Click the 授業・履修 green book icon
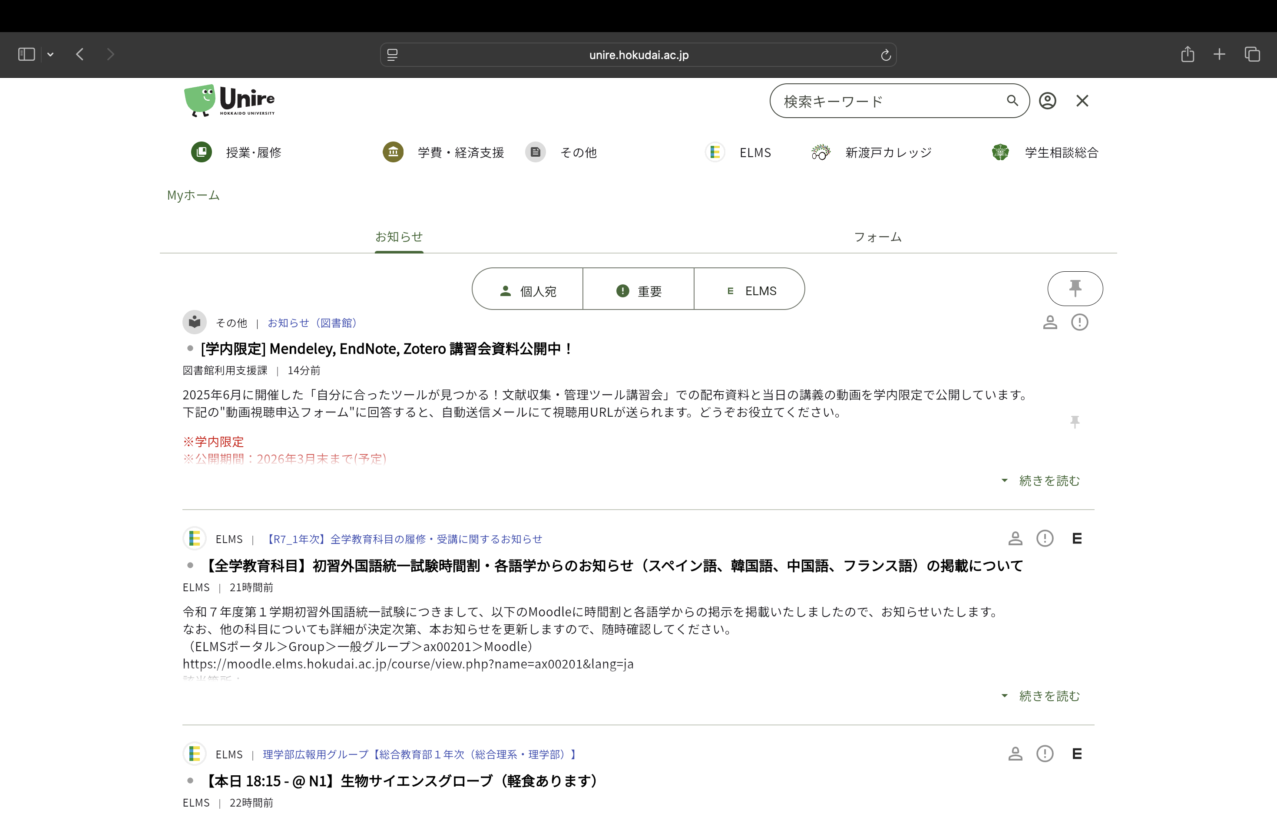Image resolution: width=1277 pixels, height=830 pixels. click(x=202, y=152)
